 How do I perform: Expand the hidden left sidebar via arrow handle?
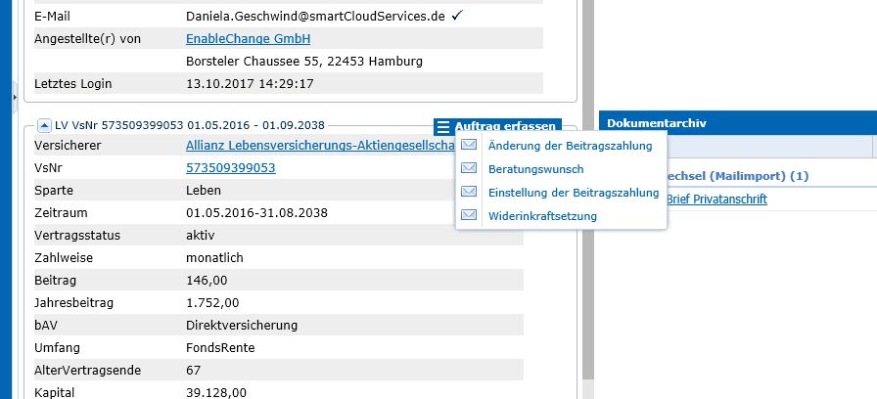click(x=14, y=96)
